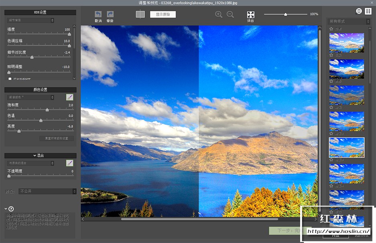Select the fourth preset thumbnail

coord(347,121)
